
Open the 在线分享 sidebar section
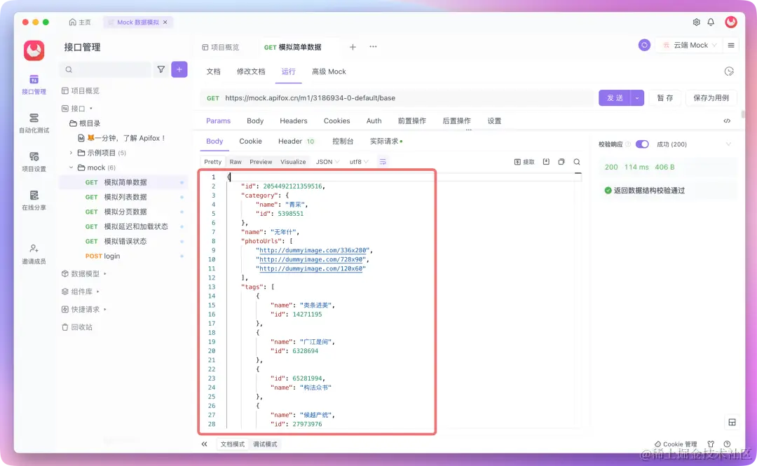[34, 200]
